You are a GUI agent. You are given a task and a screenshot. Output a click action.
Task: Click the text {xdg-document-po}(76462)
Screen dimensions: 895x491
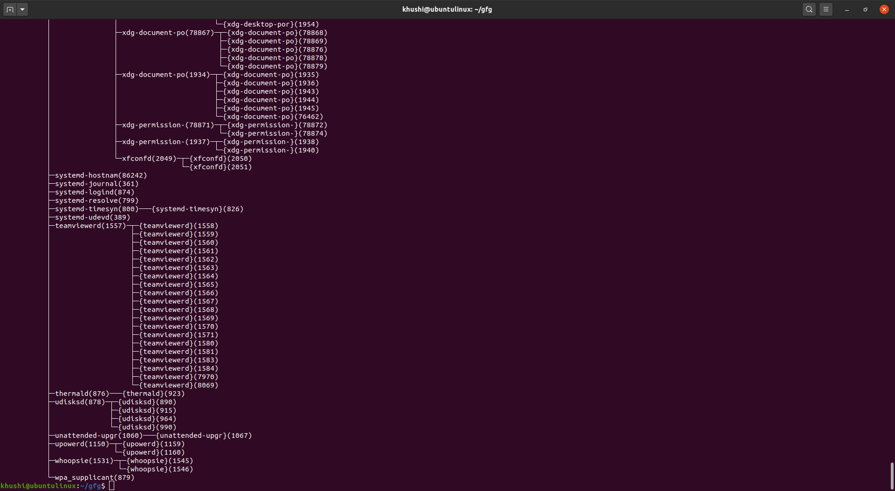[x=273, y=117]
